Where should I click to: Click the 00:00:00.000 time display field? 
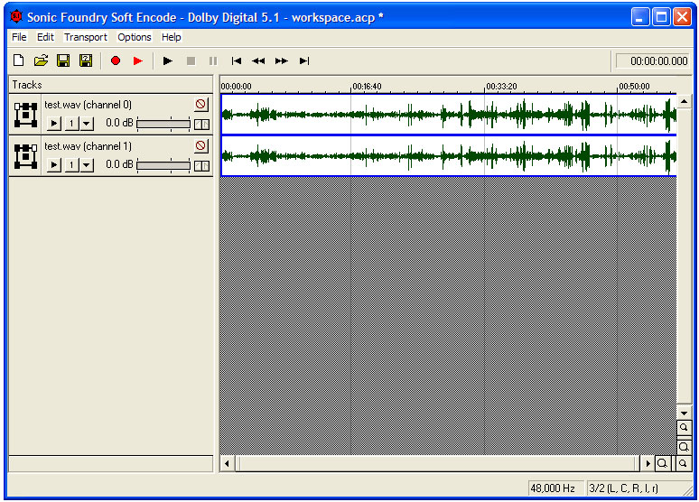pos(653,61)
